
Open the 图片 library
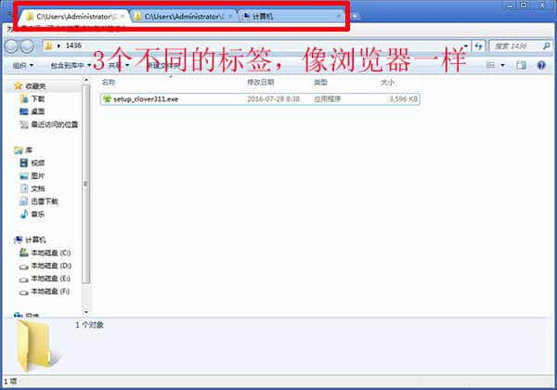click(32, 175)
